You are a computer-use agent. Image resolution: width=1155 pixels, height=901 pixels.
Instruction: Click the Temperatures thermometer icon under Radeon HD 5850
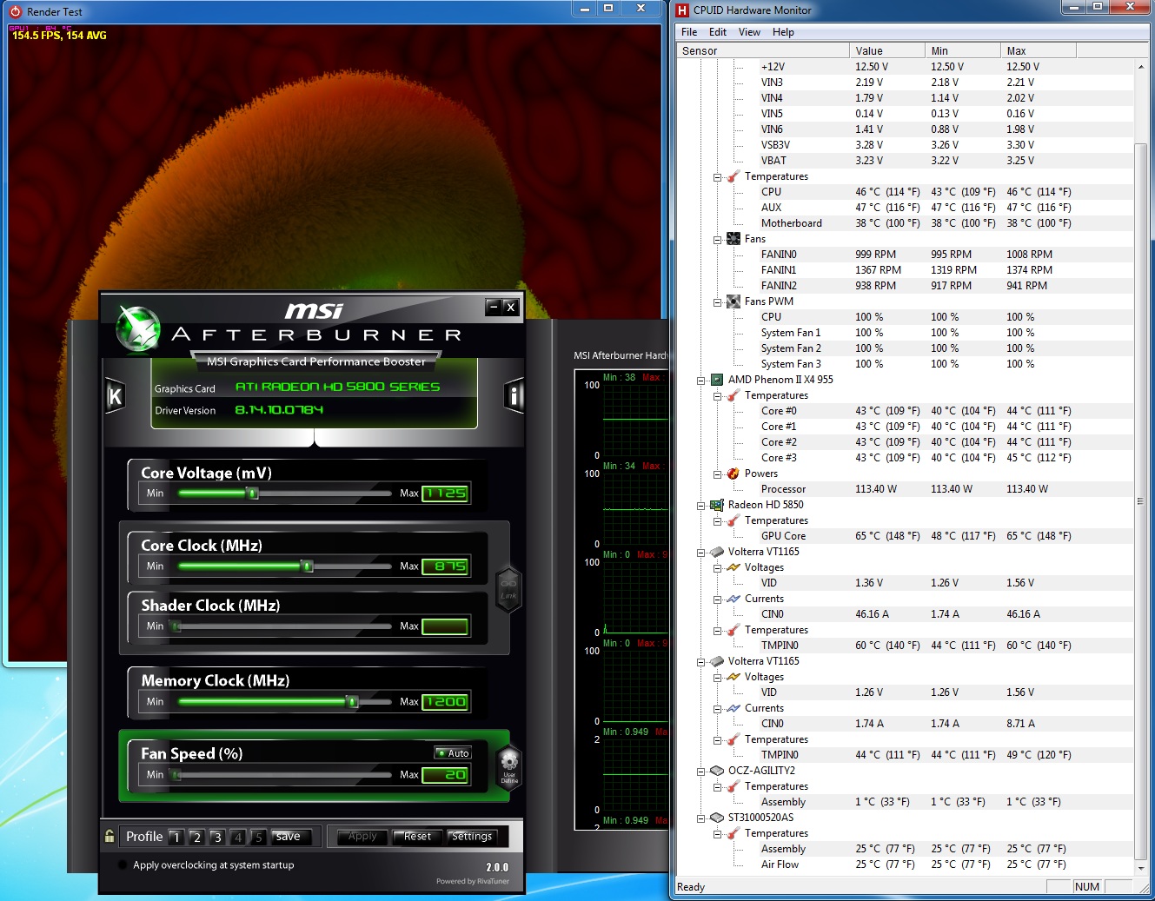click(733, 520)
